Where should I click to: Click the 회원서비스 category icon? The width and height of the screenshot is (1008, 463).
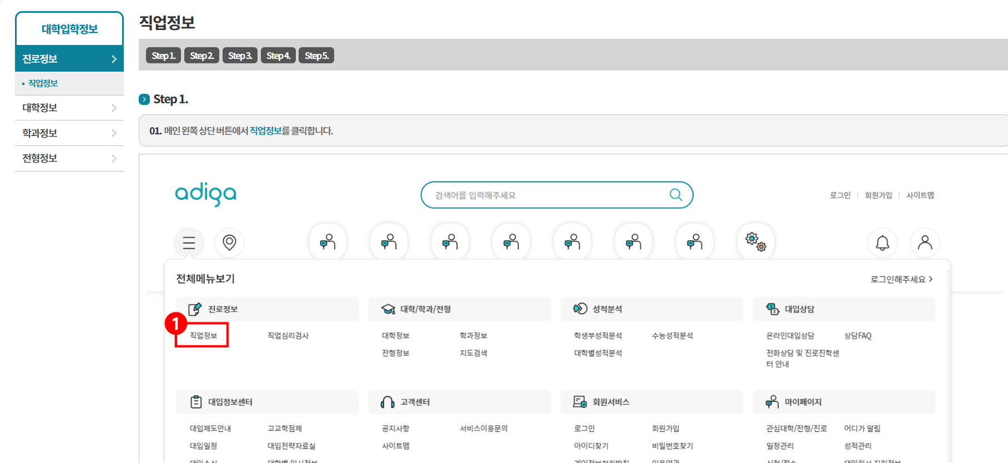(x=580, y=402)
